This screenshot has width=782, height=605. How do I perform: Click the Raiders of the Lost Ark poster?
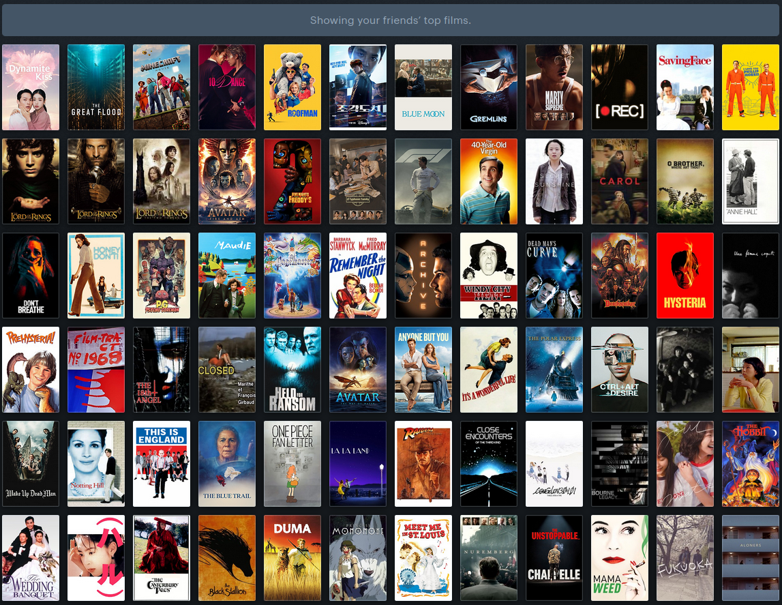[x=423, y=464]
